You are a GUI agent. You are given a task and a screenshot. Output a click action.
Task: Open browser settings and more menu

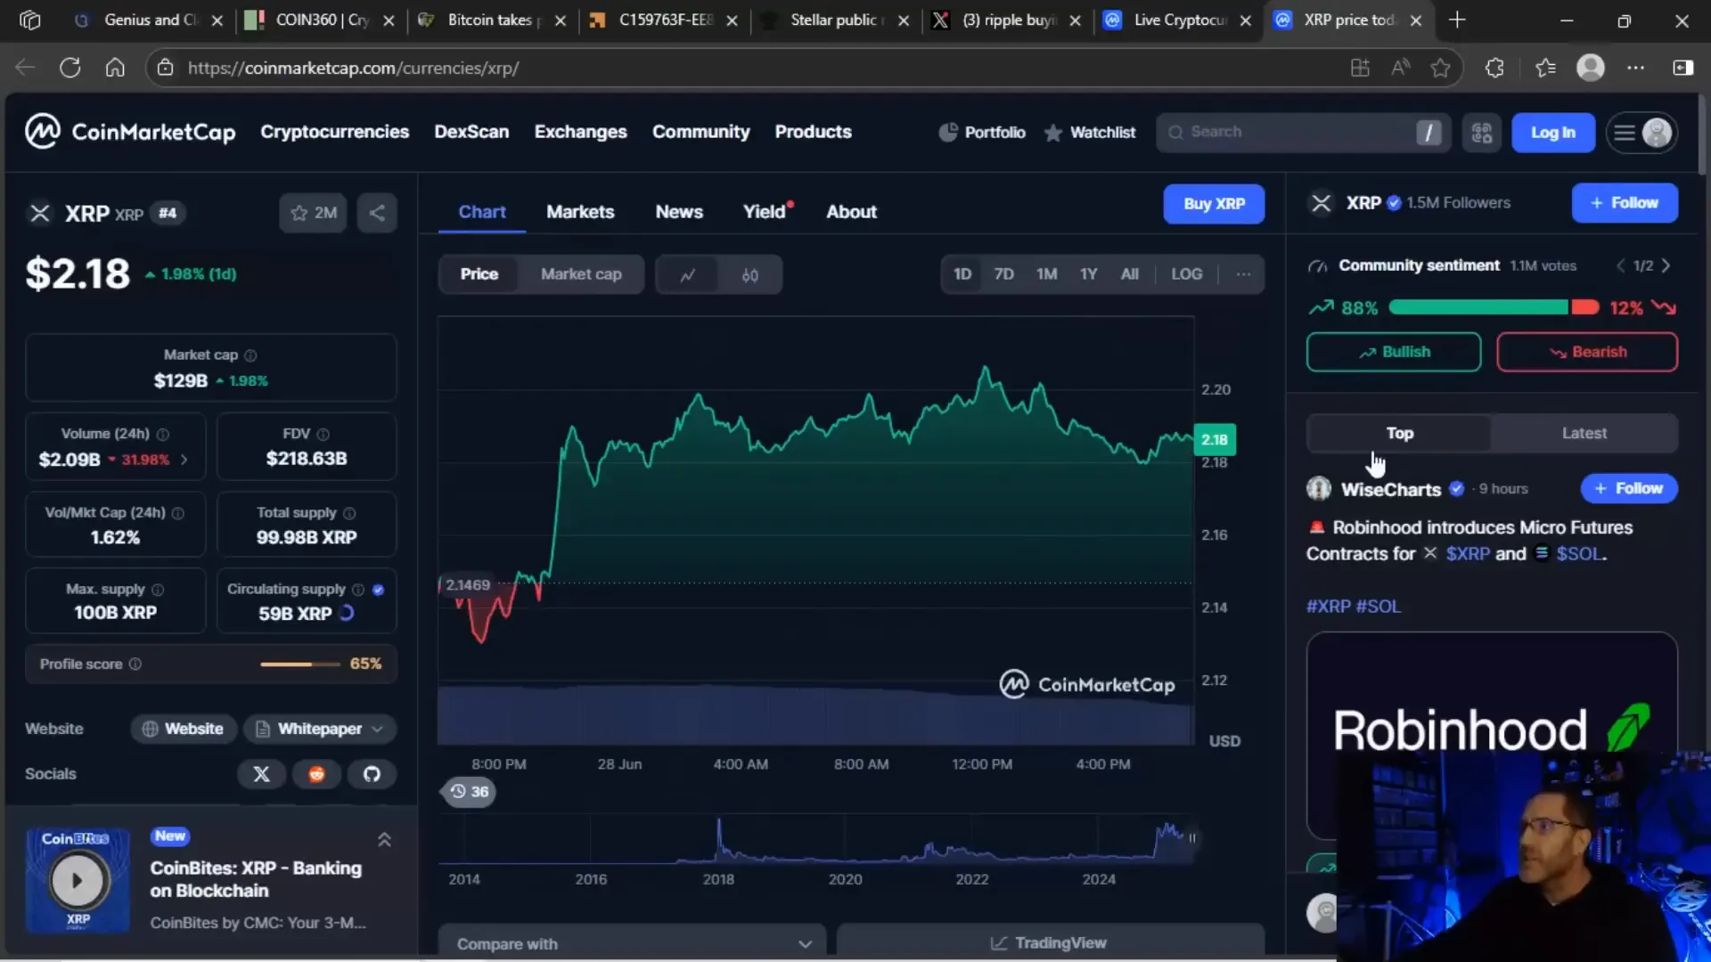pos(1636,68)
